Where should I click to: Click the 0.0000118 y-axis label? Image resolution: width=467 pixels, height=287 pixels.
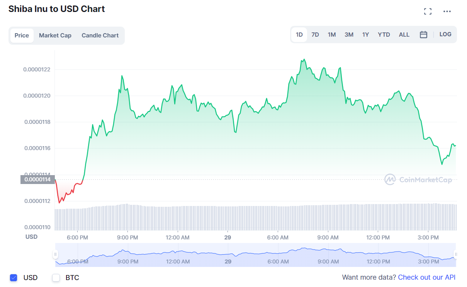pos(37,122)
